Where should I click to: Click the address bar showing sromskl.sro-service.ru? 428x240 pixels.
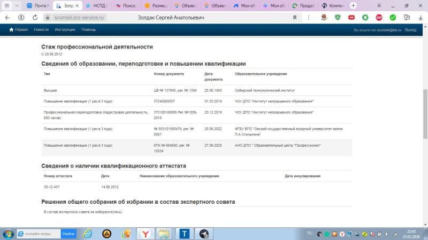pyautogui.click(x=75, y=18)
